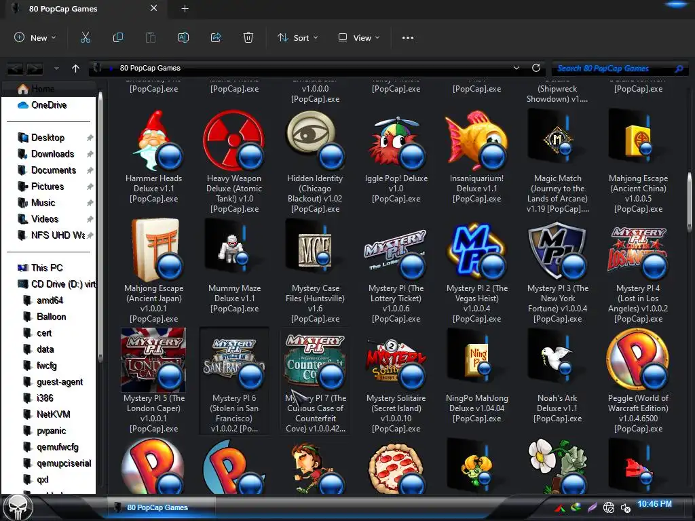Click the Refresh button by address bar
695x521 pixels.
coord(536,68)
